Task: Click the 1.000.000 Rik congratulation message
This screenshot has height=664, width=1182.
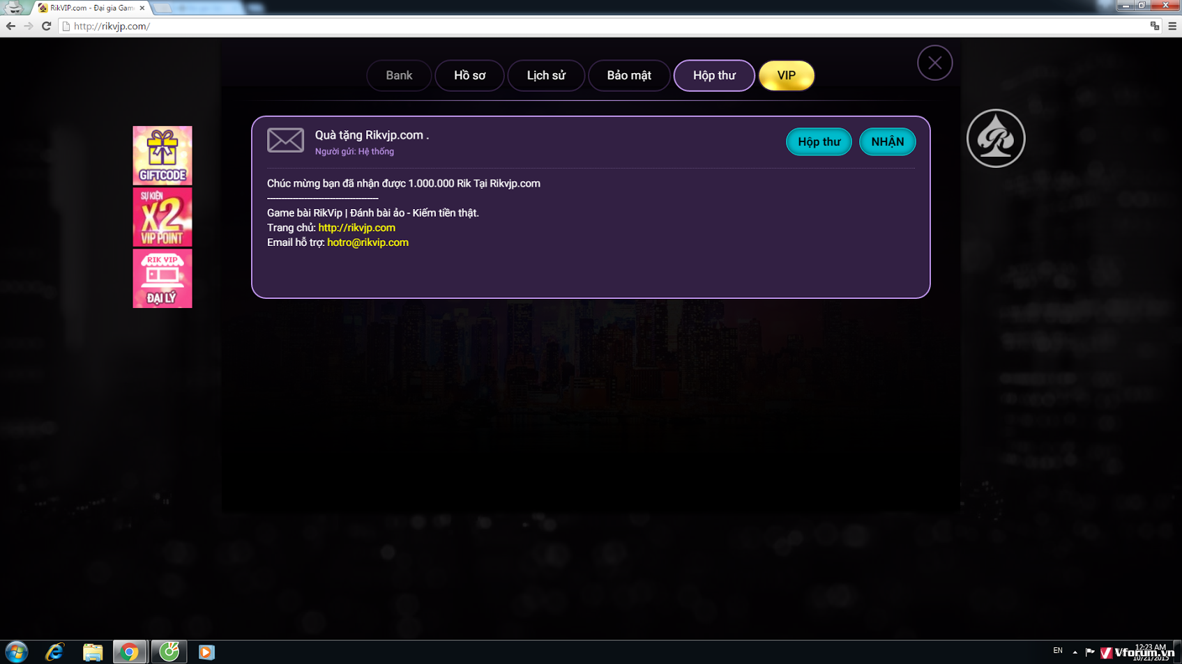Action: tap(404, 183)
